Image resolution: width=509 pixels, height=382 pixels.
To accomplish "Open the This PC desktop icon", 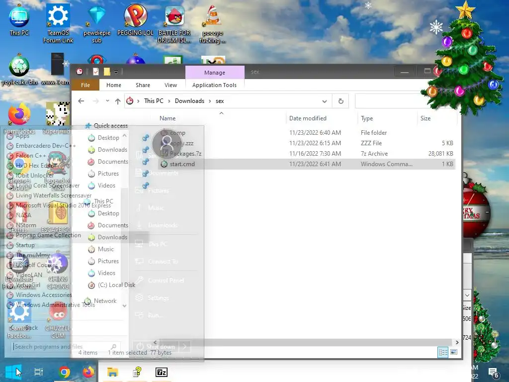I will tap(19, 19).
